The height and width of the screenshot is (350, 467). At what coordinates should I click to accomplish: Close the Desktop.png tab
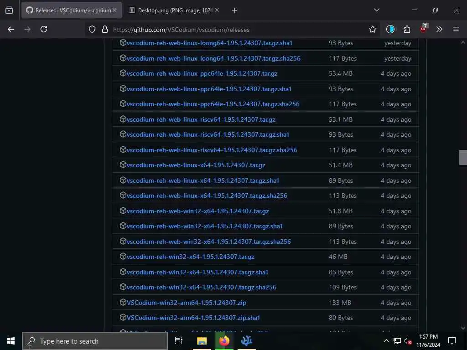[217, 10]
